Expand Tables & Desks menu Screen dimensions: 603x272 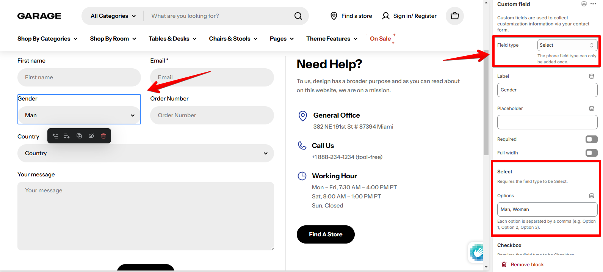tap(172, 39)
